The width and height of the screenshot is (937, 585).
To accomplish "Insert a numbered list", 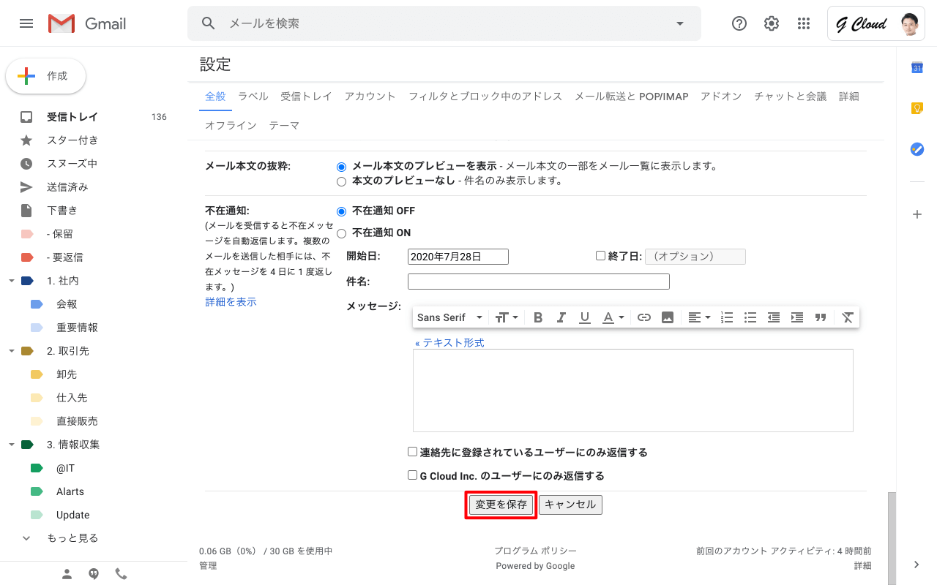I will tap(727, 317).
